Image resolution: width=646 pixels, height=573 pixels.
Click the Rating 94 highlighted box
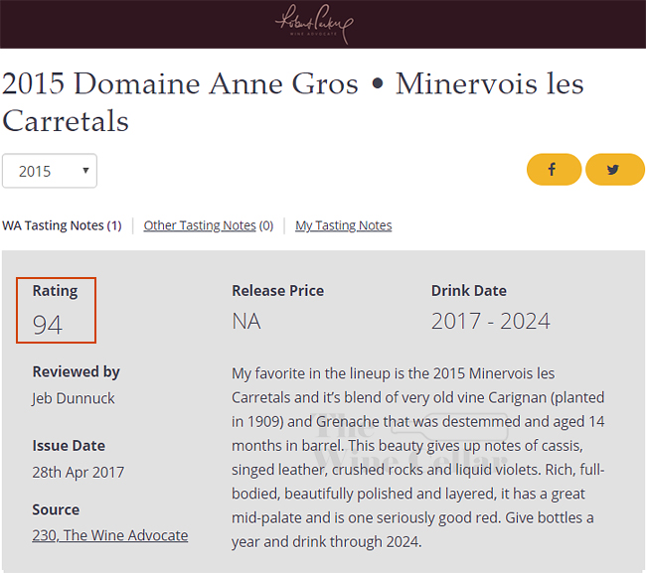click(56, 310)
